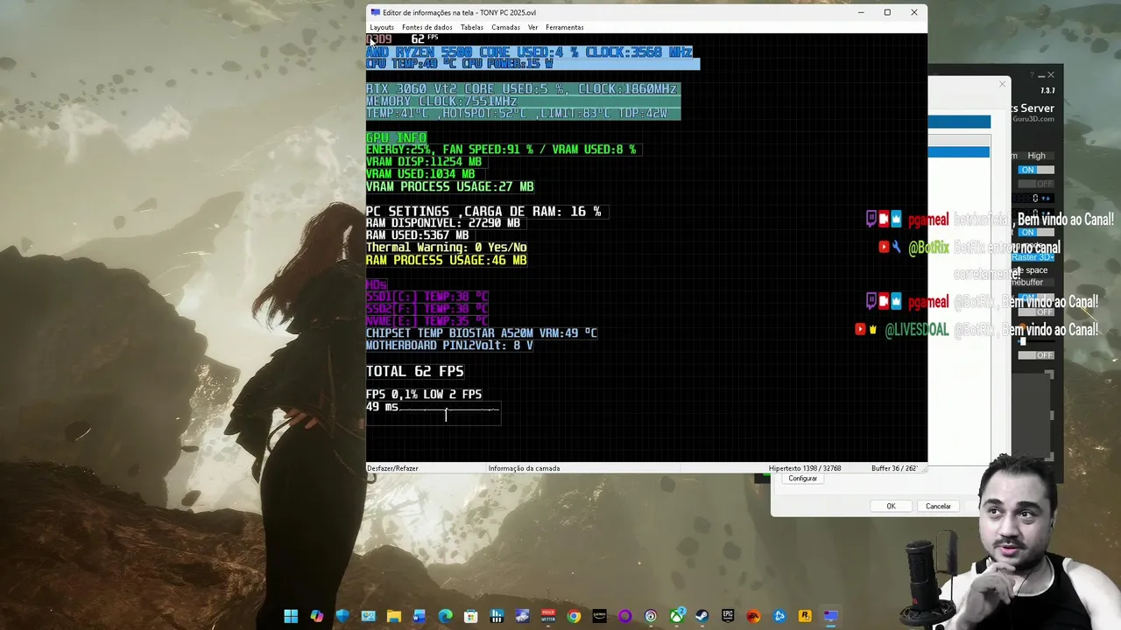
Task: Open Xbox app with notification badge
Action: click(x=677, y=616)
